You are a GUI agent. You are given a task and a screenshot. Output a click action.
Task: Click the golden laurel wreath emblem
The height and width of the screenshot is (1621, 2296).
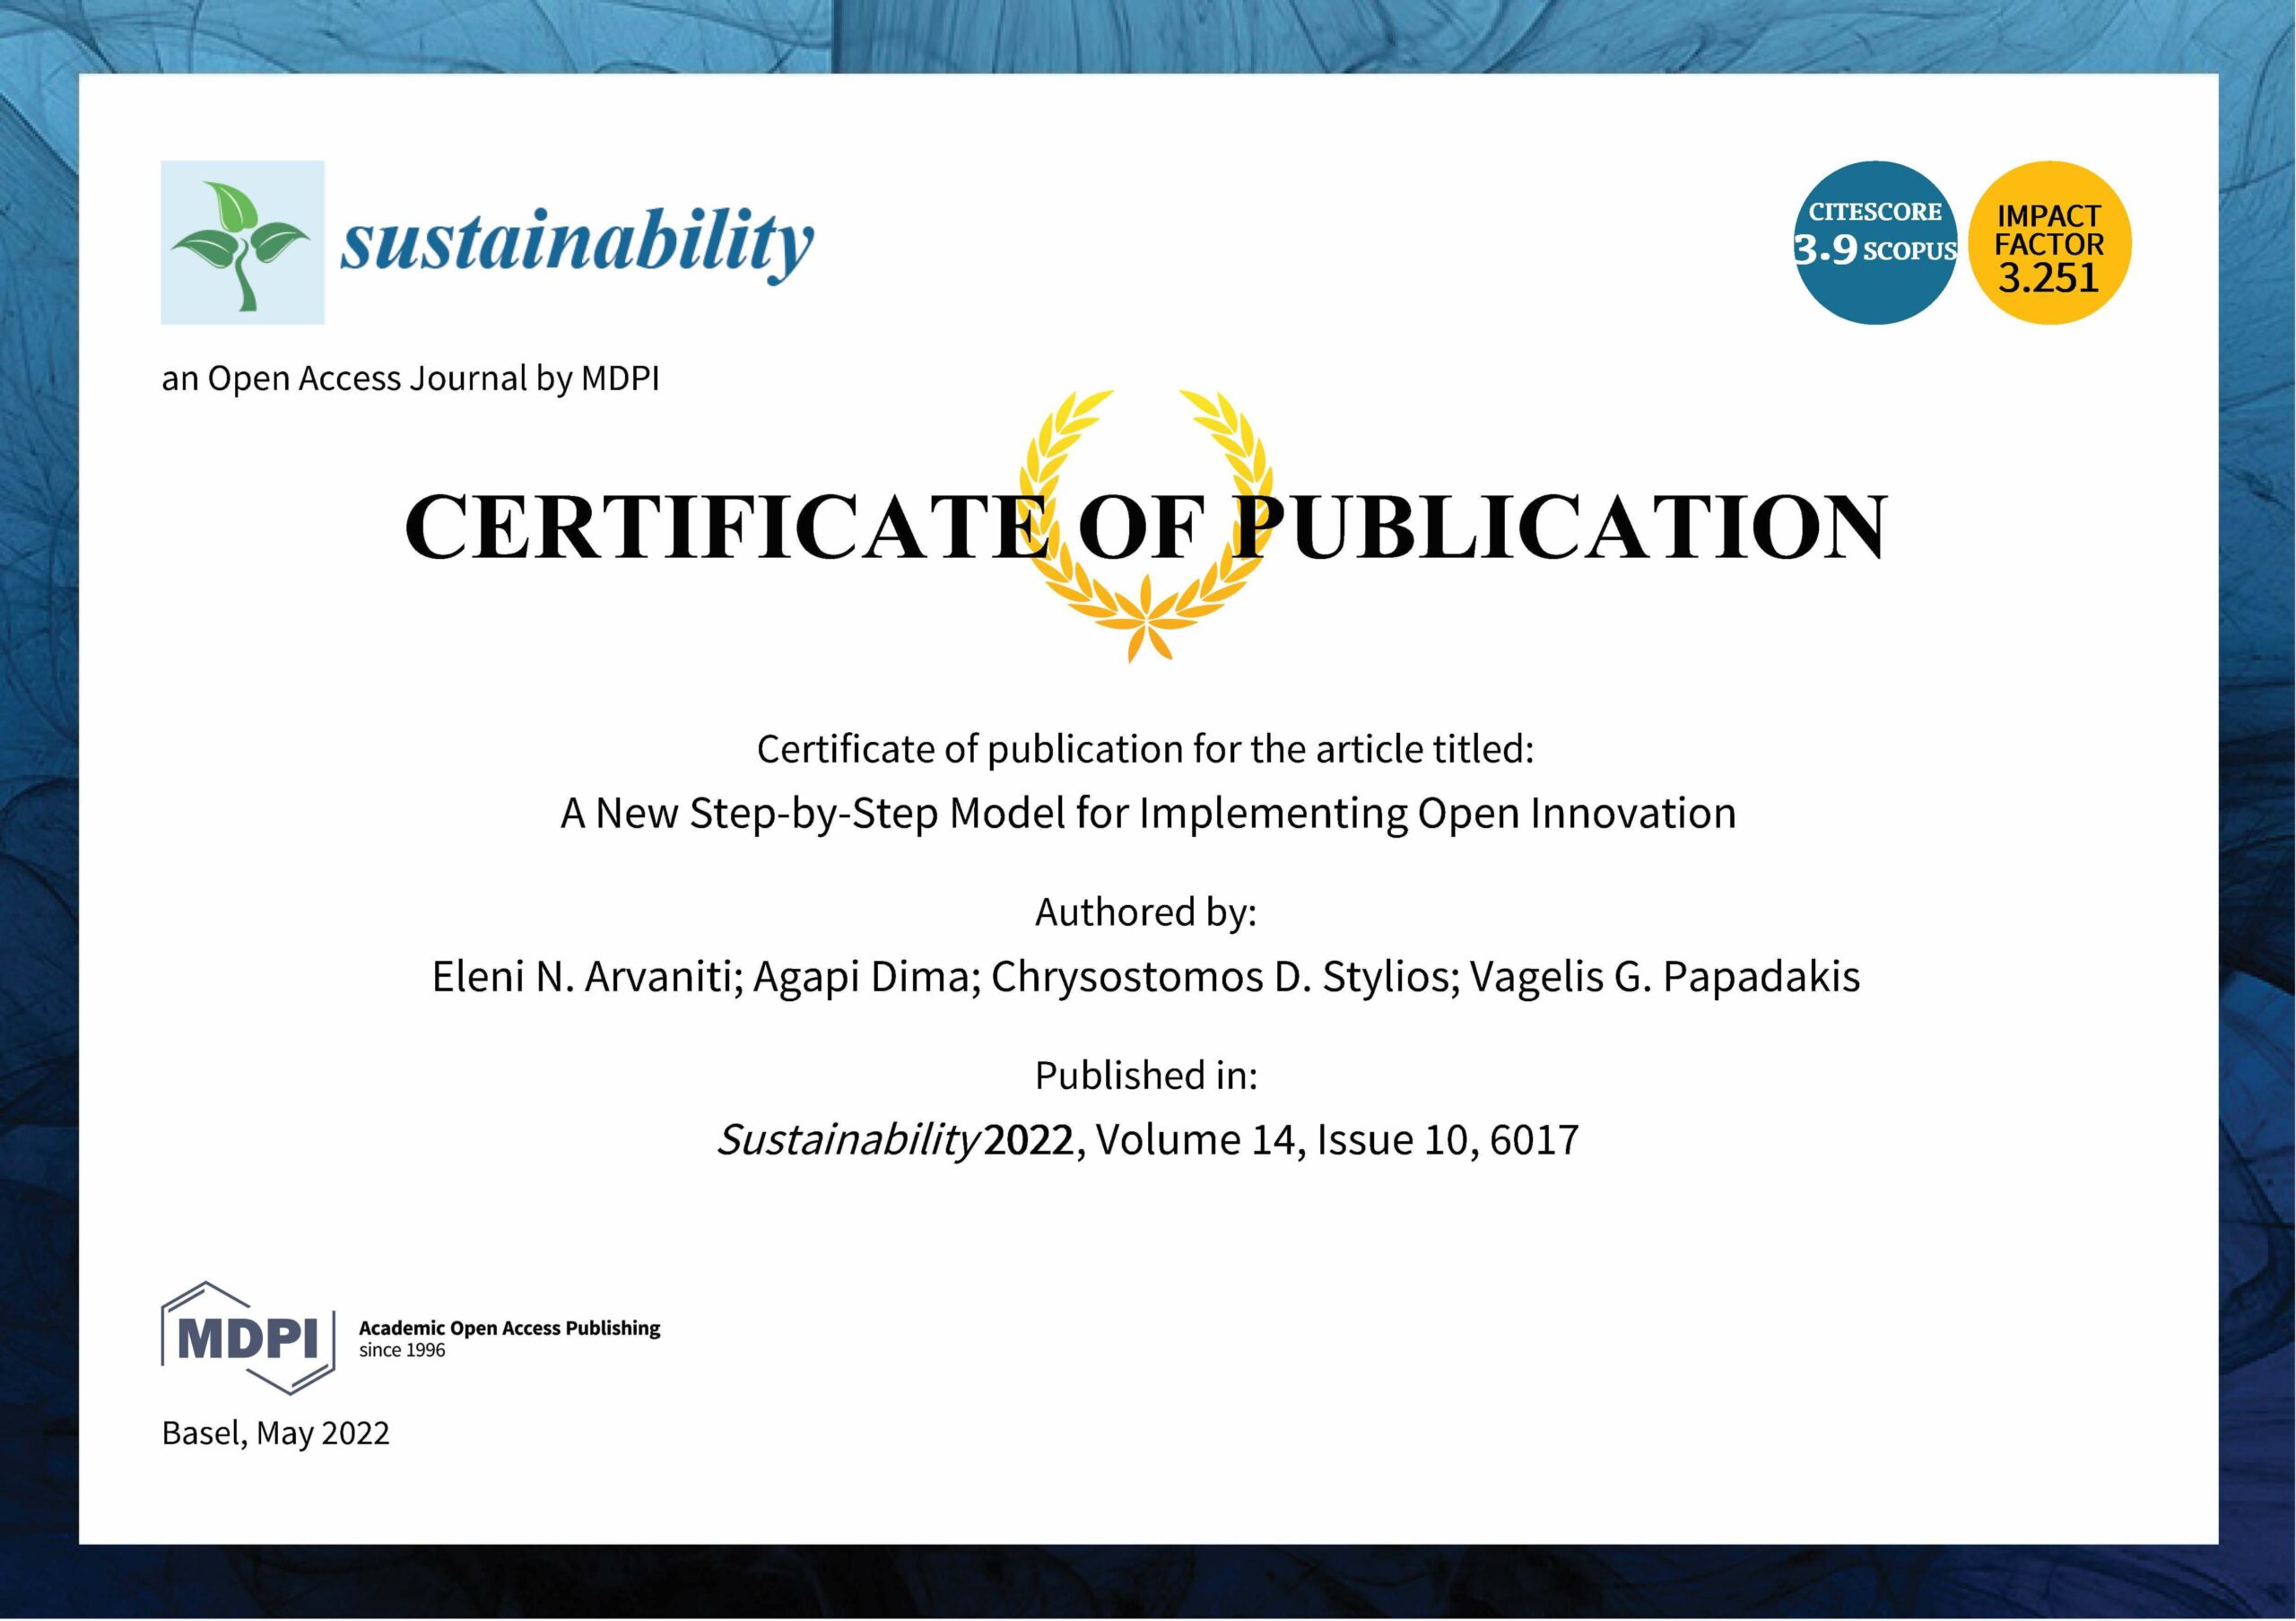click(1146, 524)
